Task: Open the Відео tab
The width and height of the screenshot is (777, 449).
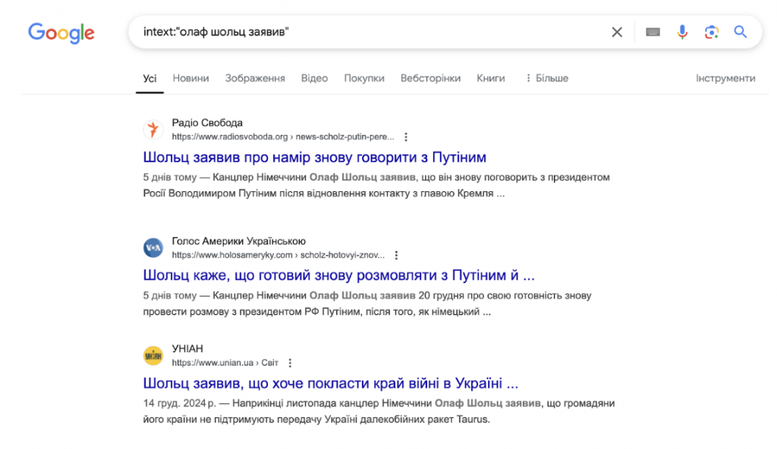Action: click(x=315, y=78)
